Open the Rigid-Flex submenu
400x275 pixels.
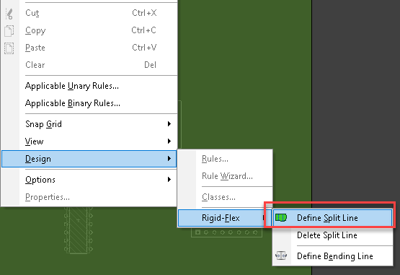coord(225,218)
